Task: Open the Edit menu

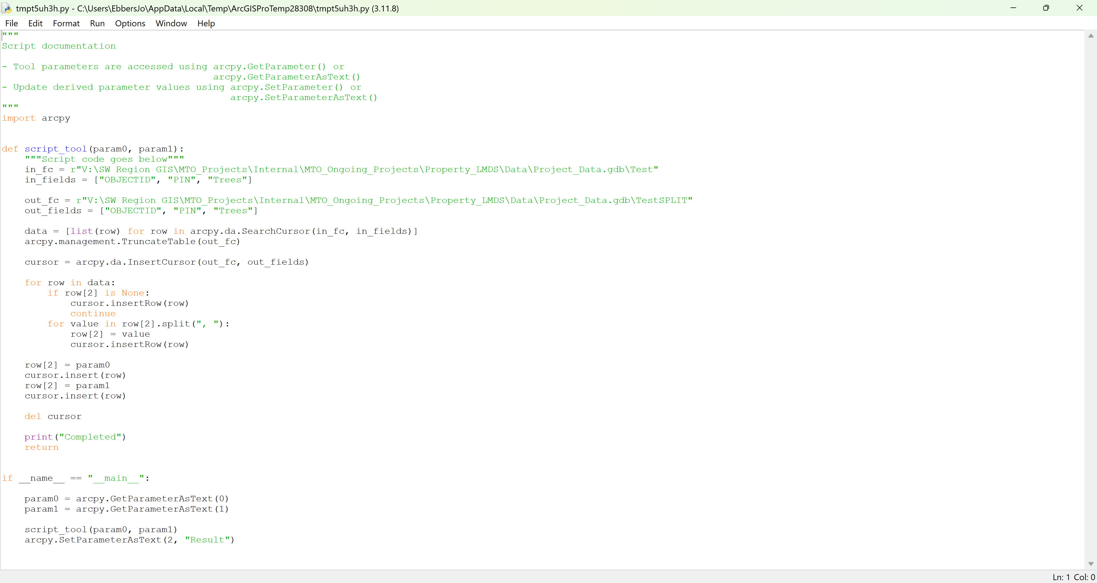Action: coord(35,23)
